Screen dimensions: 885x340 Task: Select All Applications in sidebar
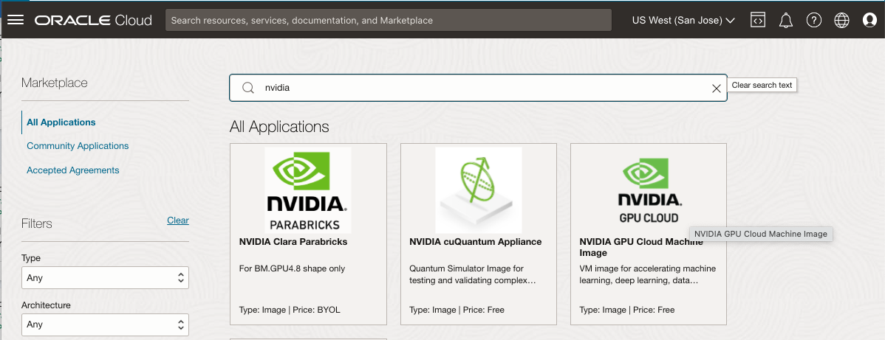61,122
